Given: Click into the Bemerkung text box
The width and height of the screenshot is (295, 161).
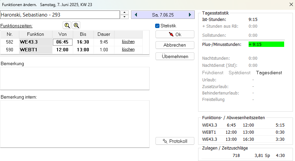Looking at the screenshot, I should click(75, 78).
